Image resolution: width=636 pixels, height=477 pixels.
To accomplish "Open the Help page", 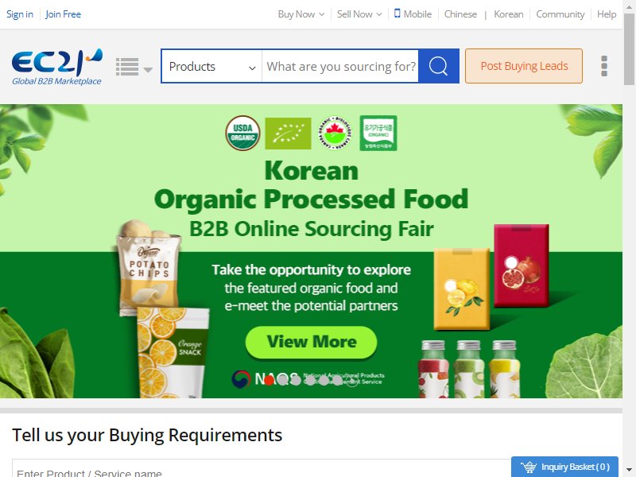I will 607,14.
